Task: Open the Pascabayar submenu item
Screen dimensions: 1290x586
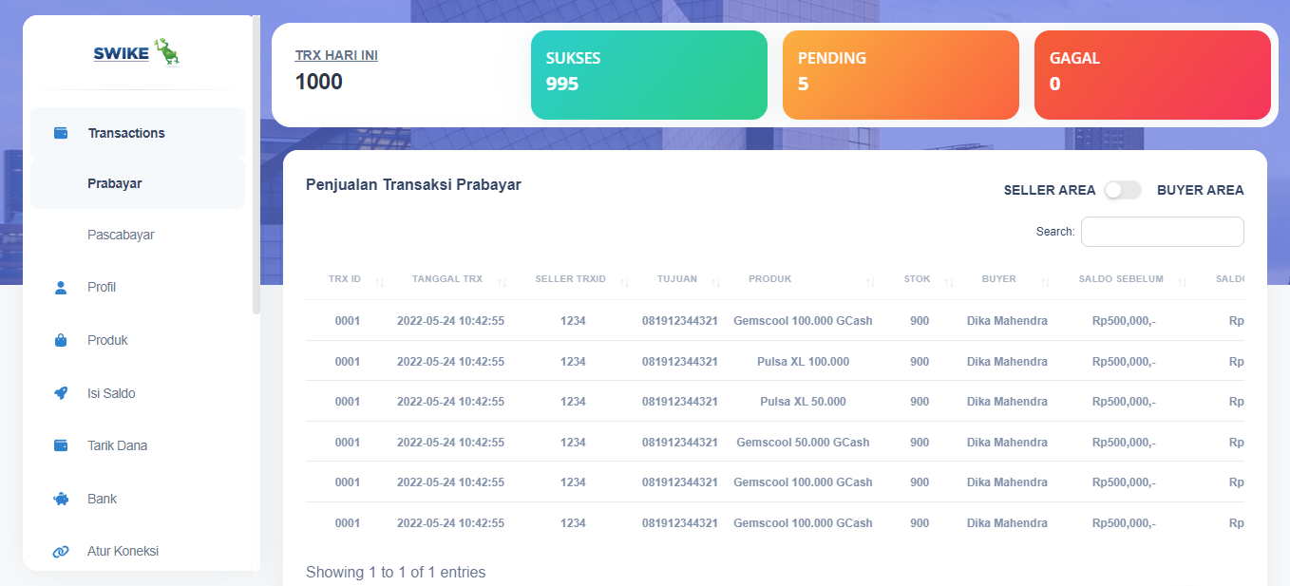Action: pyautogui.click(x=121, y=235)
